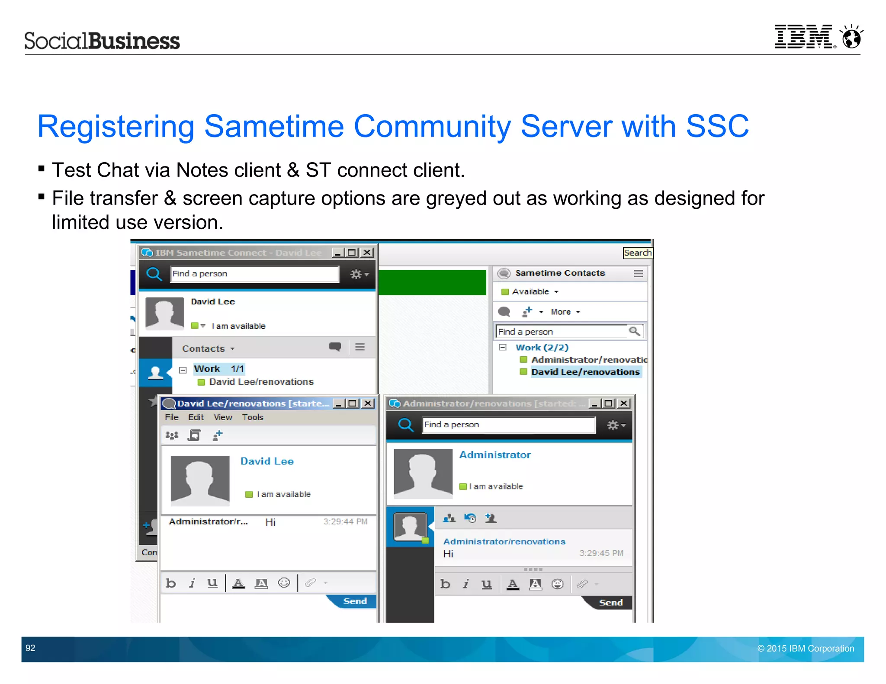Toggle underline in Administrator chat window
Screen dimensions: 886x684
487,585
